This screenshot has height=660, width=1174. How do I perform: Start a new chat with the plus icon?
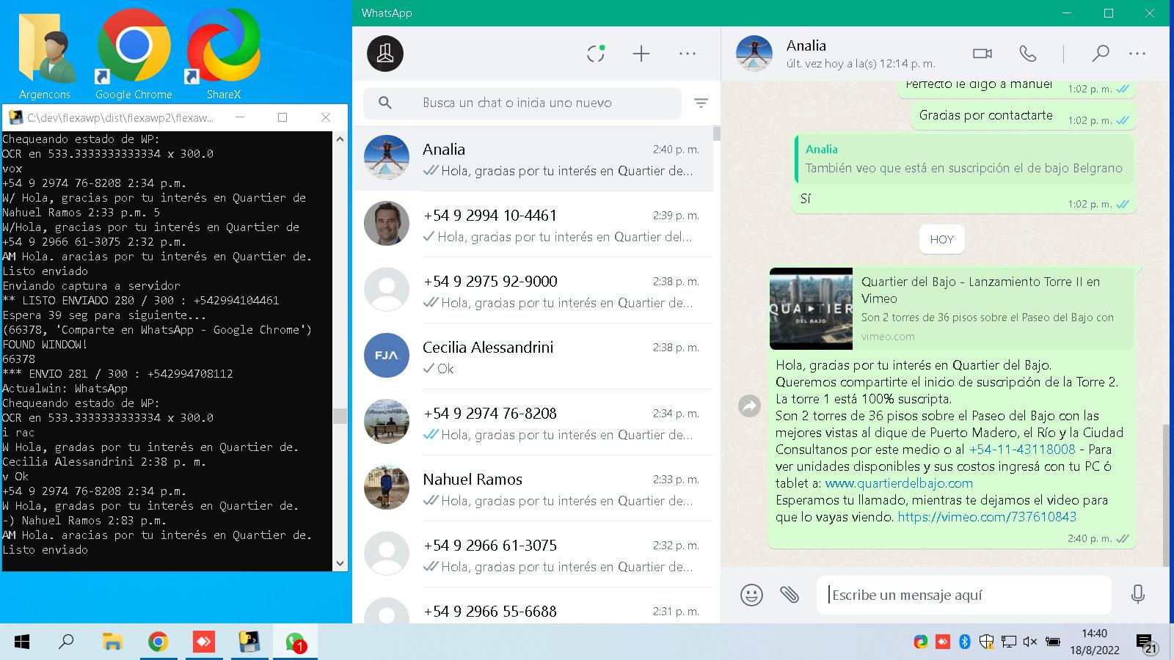click(x=641, y=54)
